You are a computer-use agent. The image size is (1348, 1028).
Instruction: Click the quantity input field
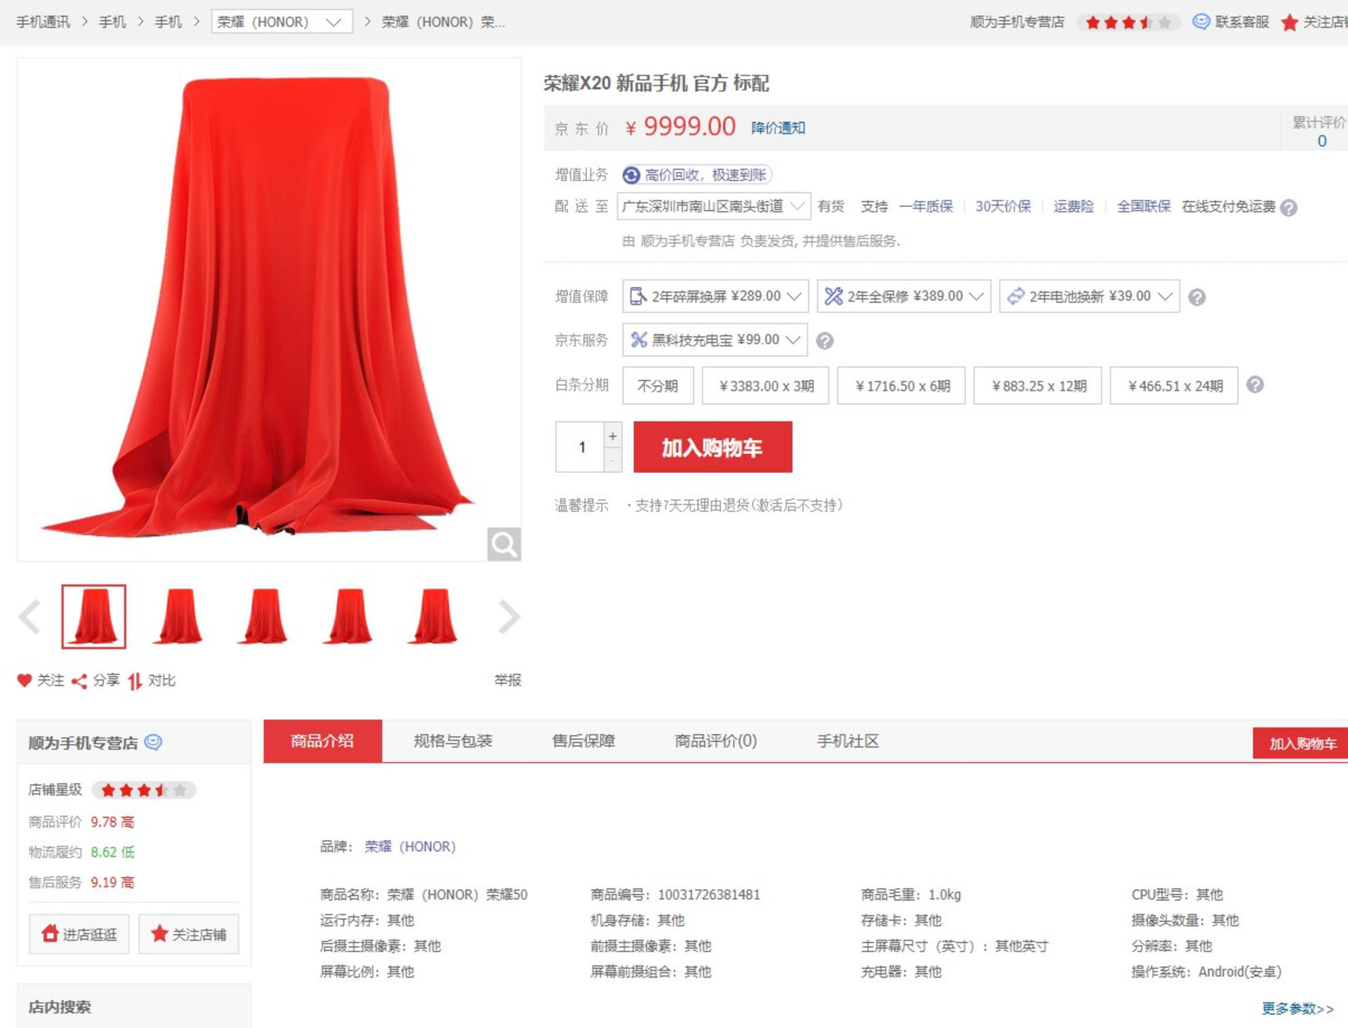tap(581, 447)
